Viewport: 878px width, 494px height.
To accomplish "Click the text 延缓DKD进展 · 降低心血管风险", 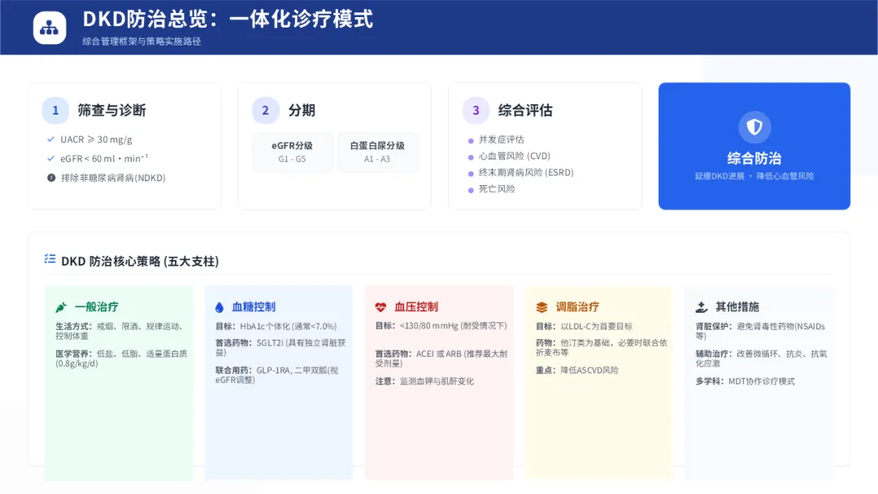I will (x=754, y=176).
